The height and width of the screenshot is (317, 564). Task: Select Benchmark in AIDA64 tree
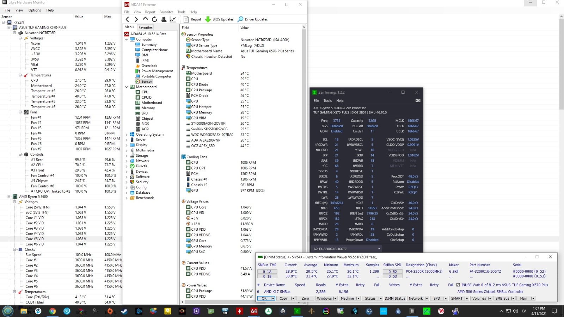click(142, 198)
